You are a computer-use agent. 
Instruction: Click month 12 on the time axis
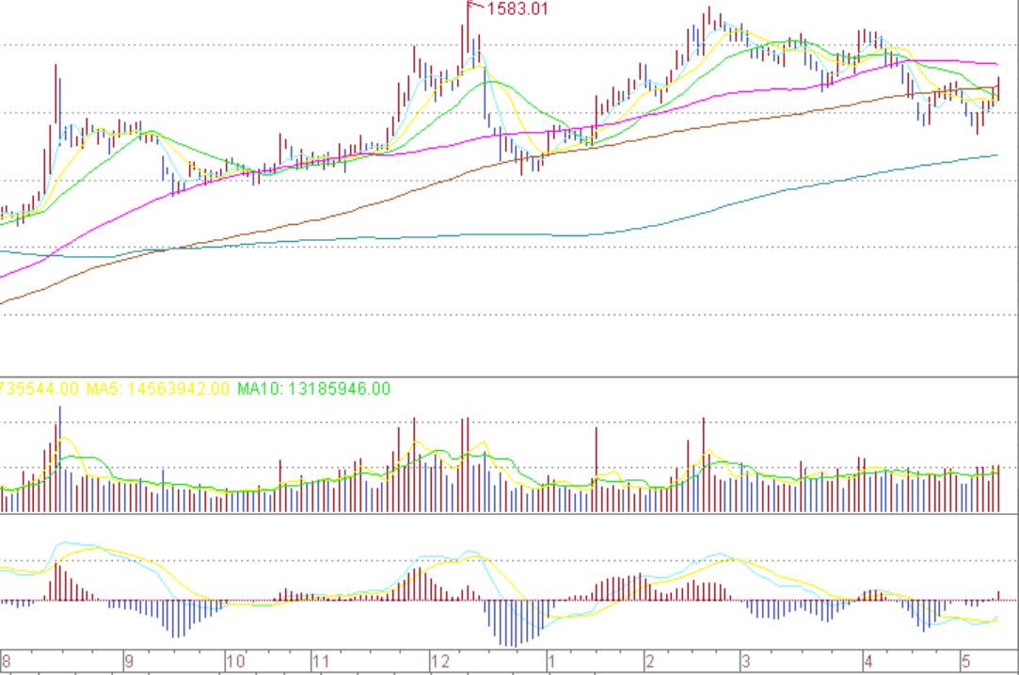(x=440, y=662)
